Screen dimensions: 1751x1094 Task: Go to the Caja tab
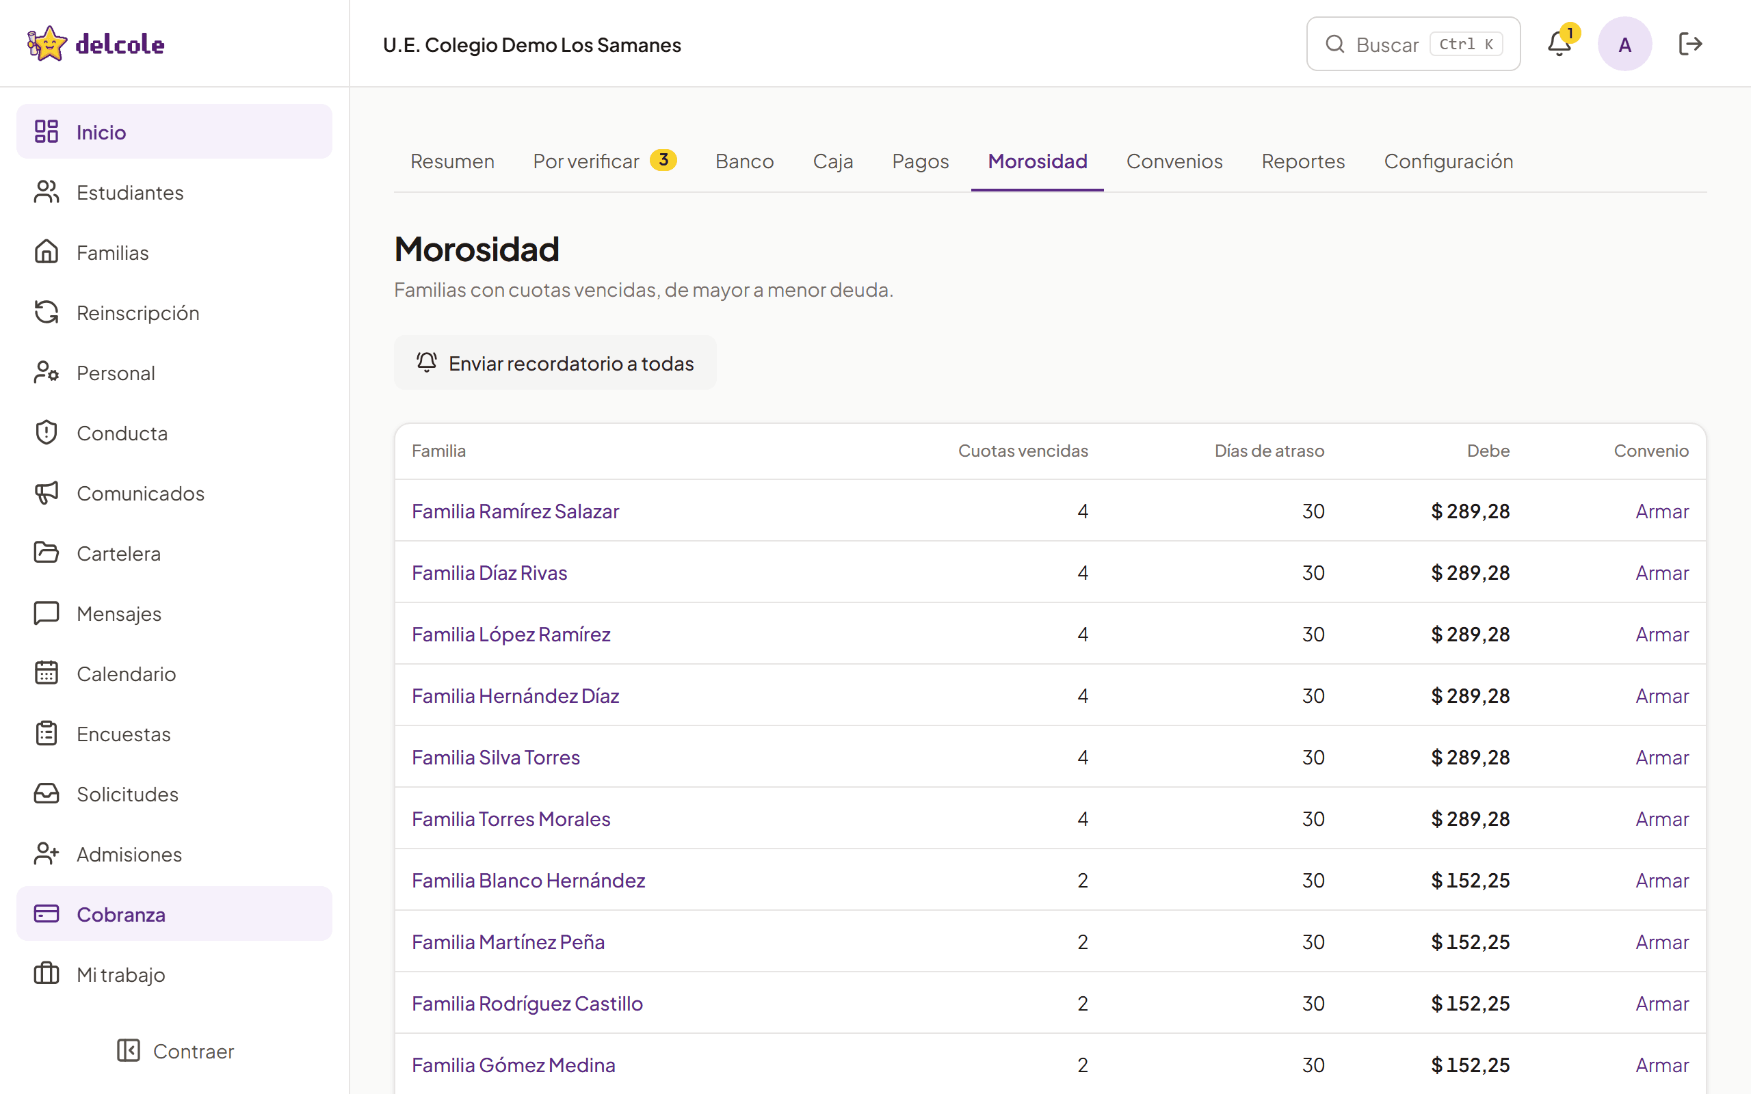[x=833, y=161]
